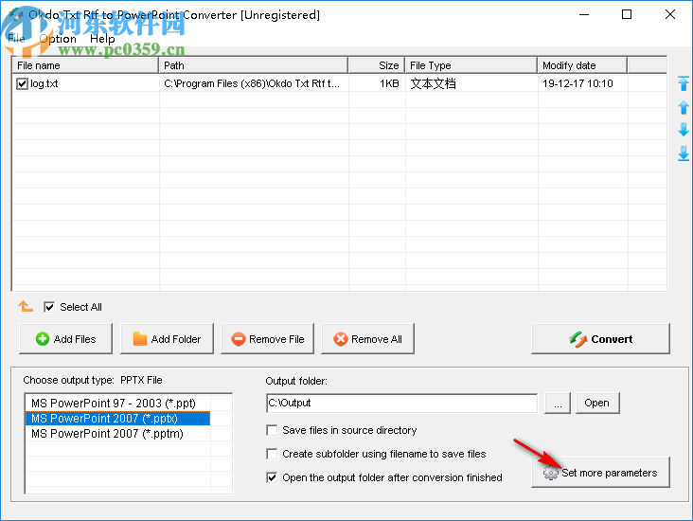
Task: Start conversion with the Convert button
Action: [600, 339]
